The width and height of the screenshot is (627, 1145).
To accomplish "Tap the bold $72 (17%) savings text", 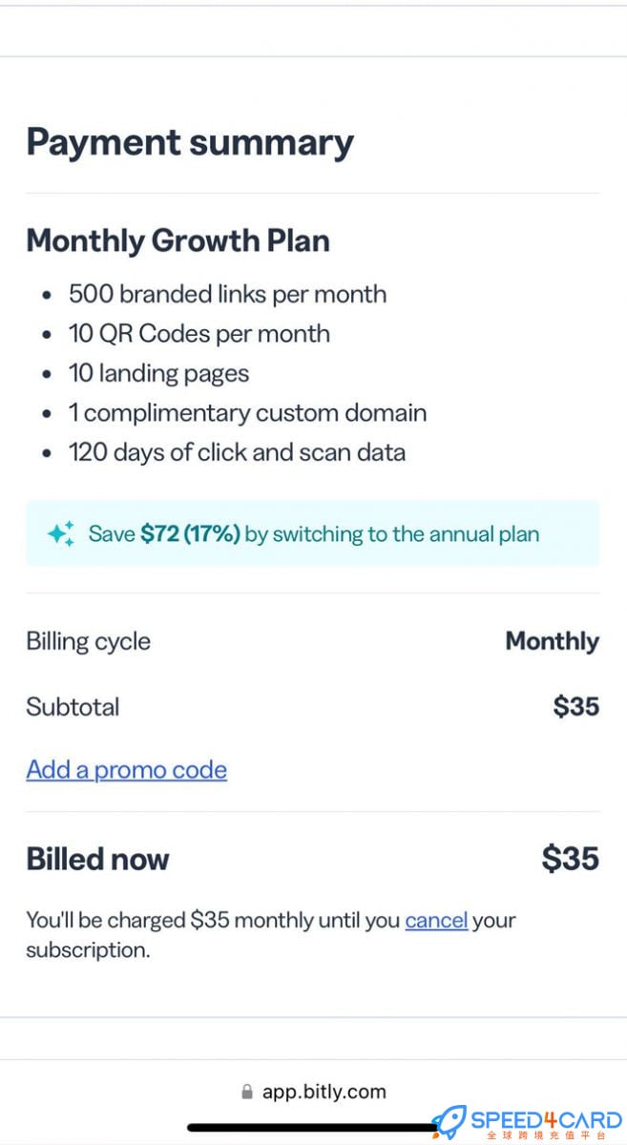I will 190,533.
